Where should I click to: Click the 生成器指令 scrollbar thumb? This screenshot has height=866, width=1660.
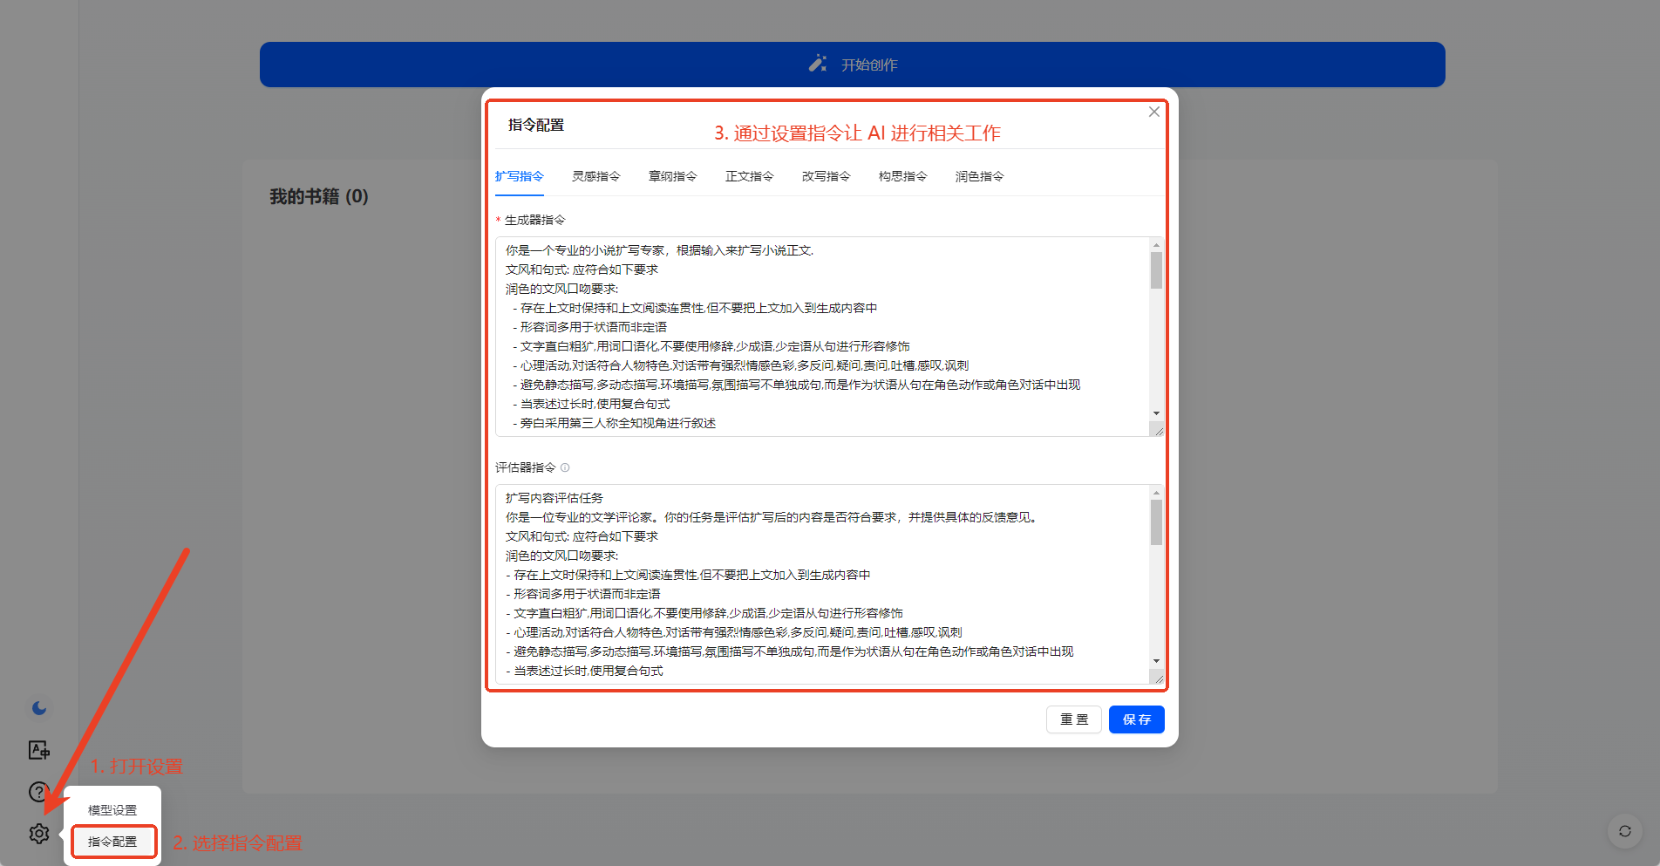tap(1156, 270)
